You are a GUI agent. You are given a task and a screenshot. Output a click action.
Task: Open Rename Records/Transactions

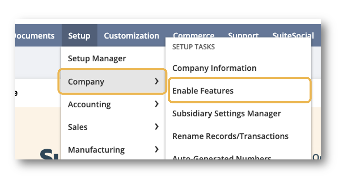(230, 136)
